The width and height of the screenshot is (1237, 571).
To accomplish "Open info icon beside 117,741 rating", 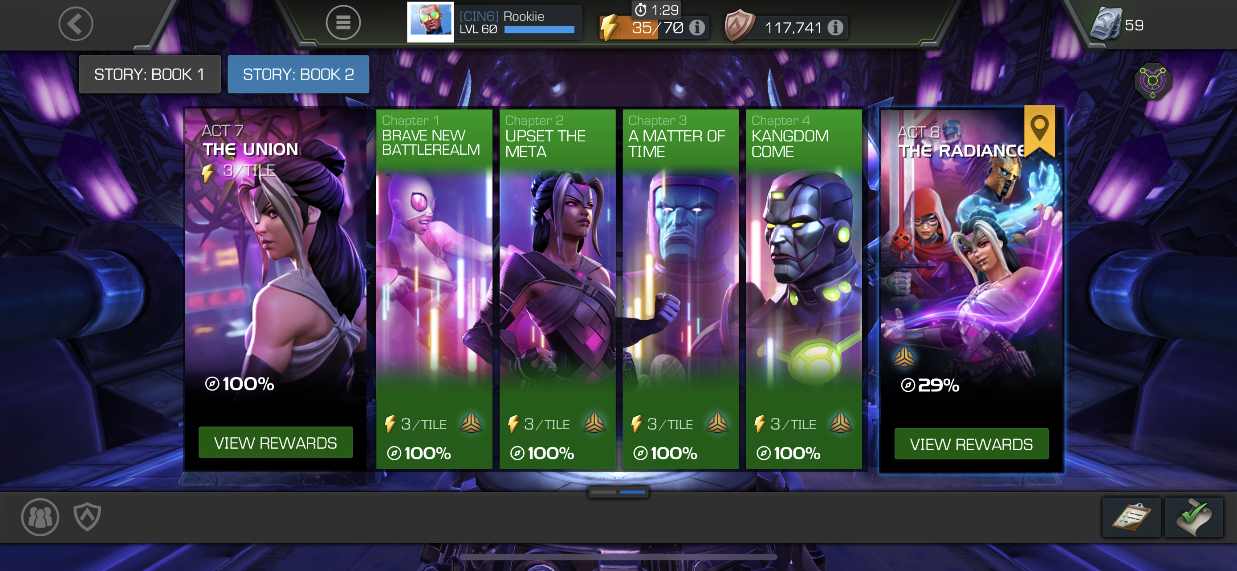I will click(x=835, y=27).
